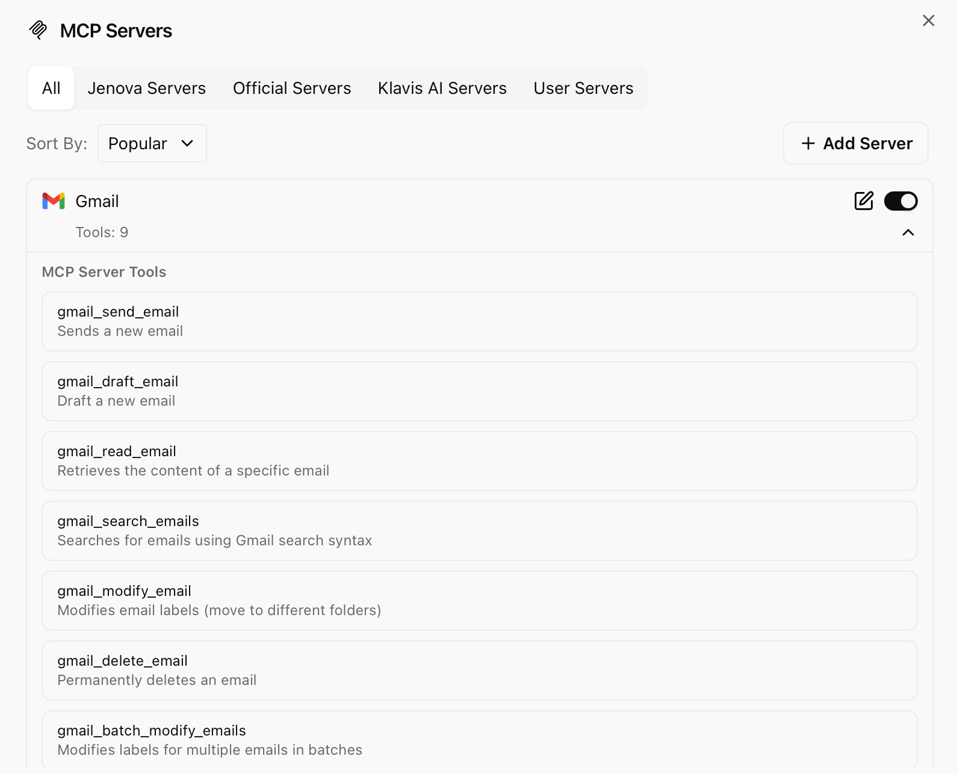The width and height of the screenshot is (957, 774).
Task: Open the gmail_read_email tool entry
Action: [x=479, y=461]
